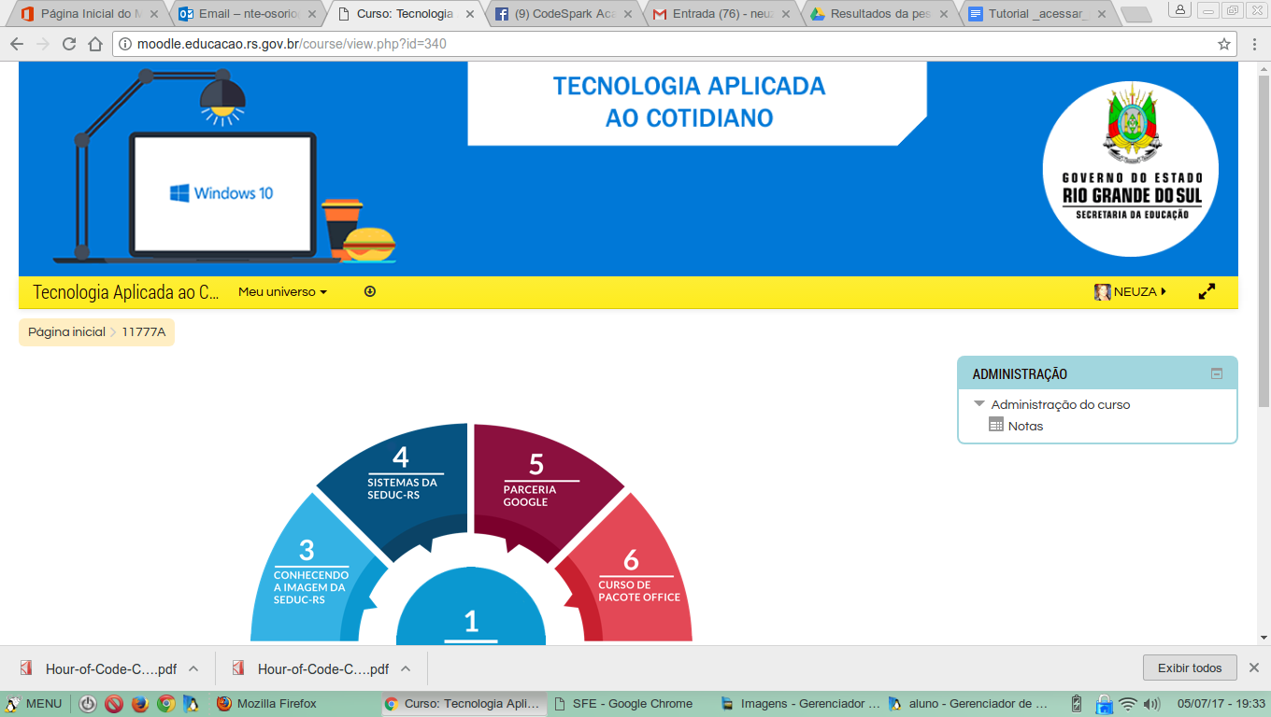
Task: Open the Notas link
Action: tap(1025, 427)
